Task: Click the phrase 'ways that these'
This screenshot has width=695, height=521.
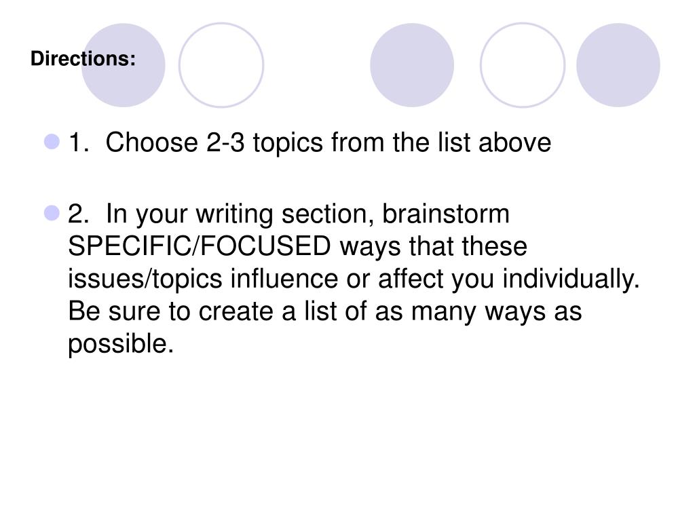Action: click(434, 247)
